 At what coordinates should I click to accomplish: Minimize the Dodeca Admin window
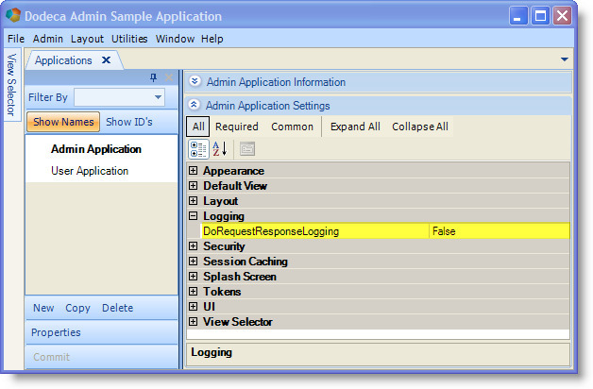517,16
